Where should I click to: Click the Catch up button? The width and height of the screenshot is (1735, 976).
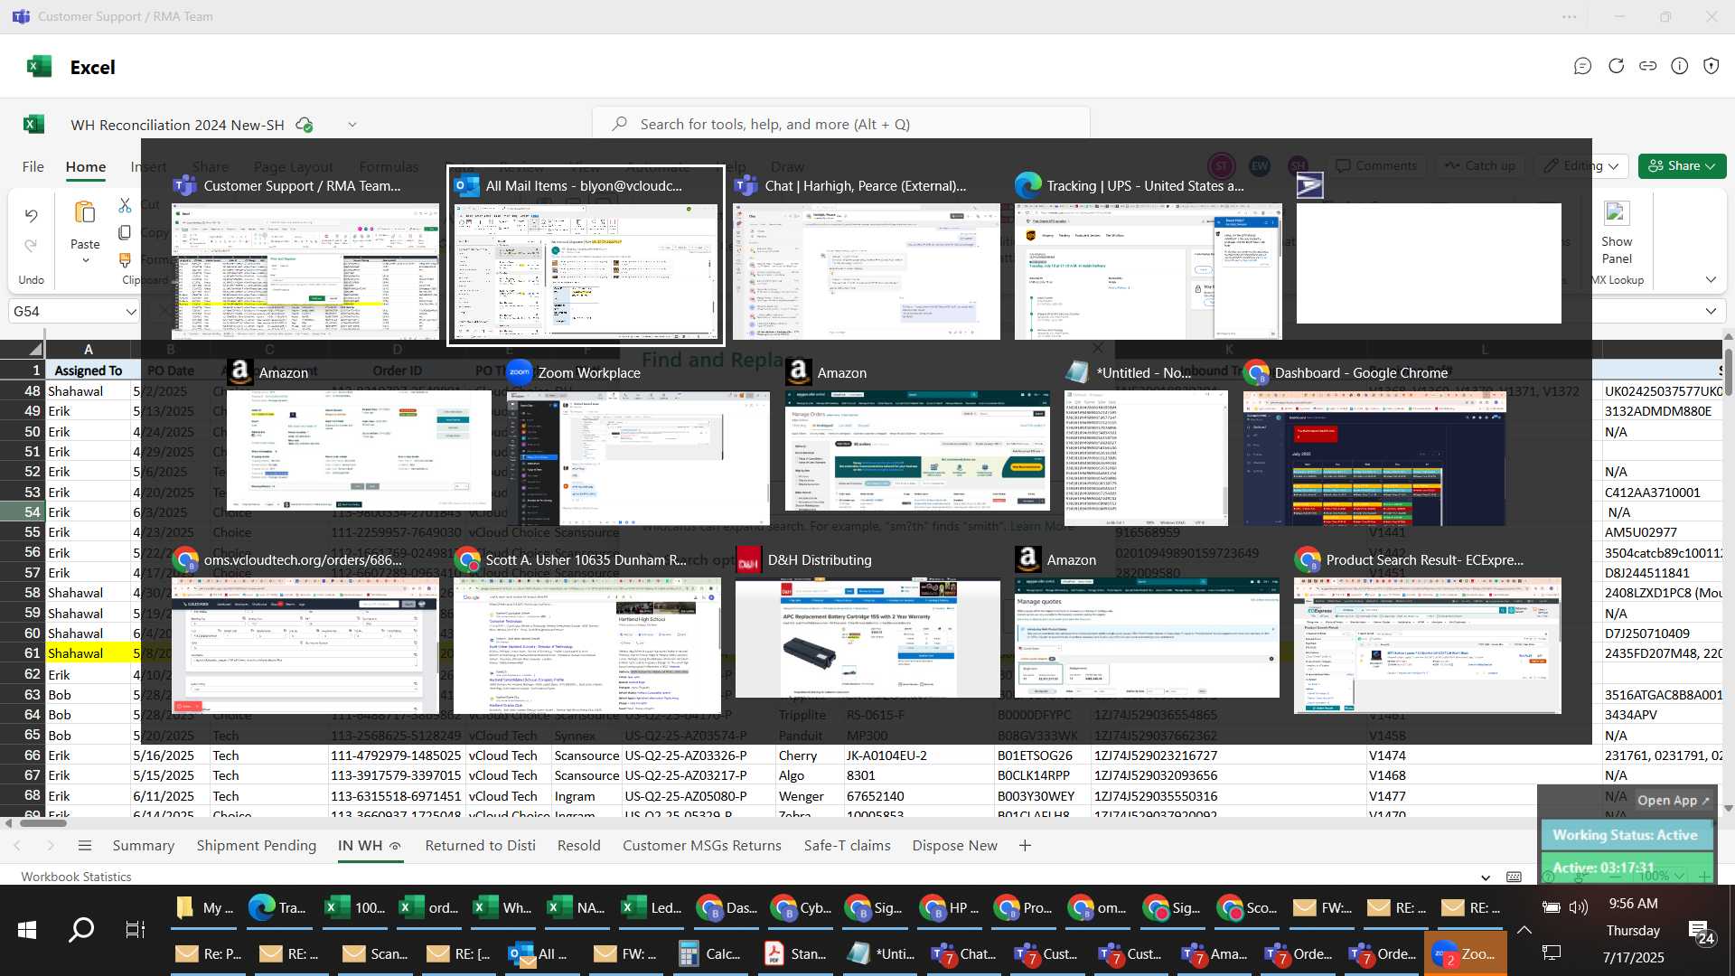tap(1479, 166)
